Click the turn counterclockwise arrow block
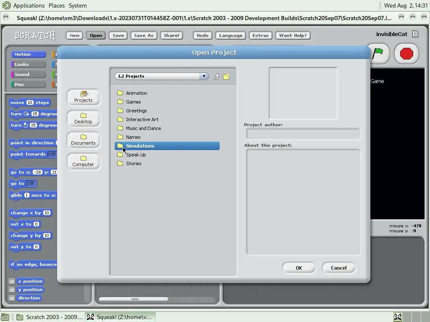Screen dimensions: 430x322 (x=34, y=125)
